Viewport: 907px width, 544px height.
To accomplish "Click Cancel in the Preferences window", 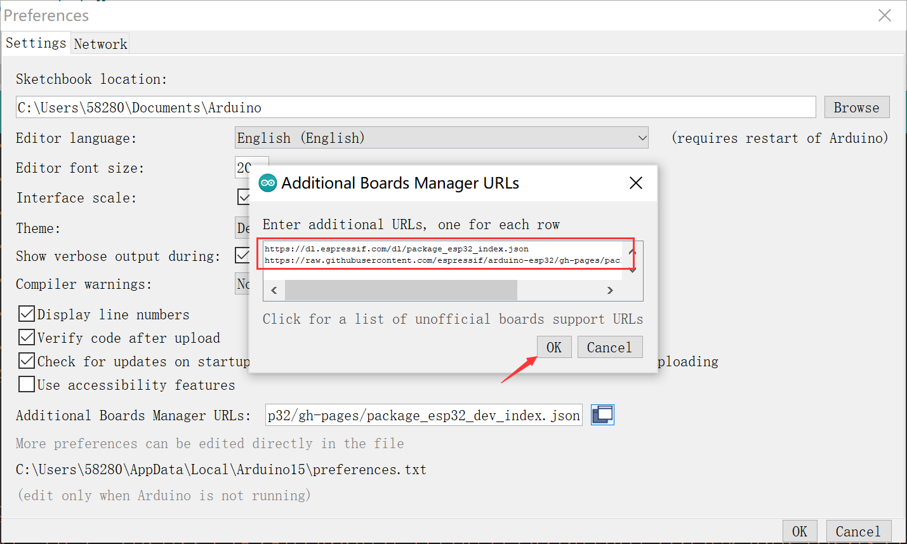I will (x=858, y=531).
